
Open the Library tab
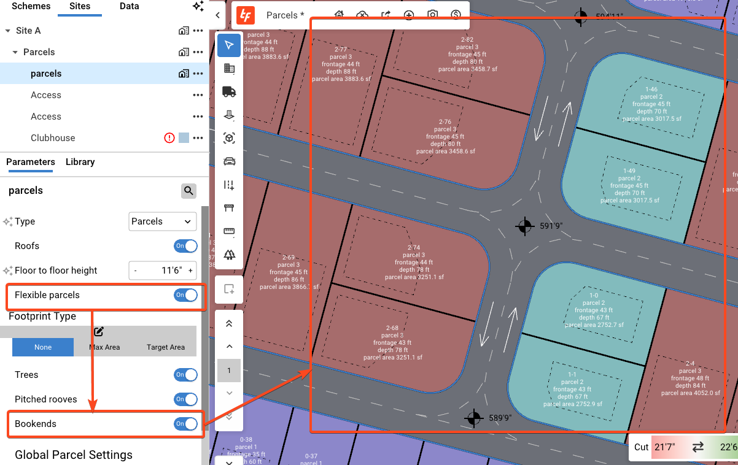click(80, 162)
